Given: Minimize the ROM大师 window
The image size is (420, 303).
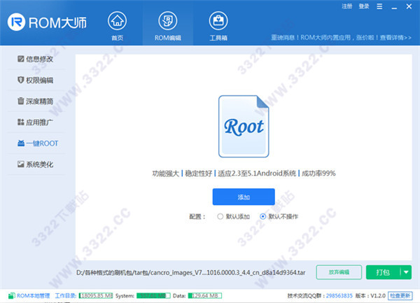Looking at the screenshot, I should (394, 7).
